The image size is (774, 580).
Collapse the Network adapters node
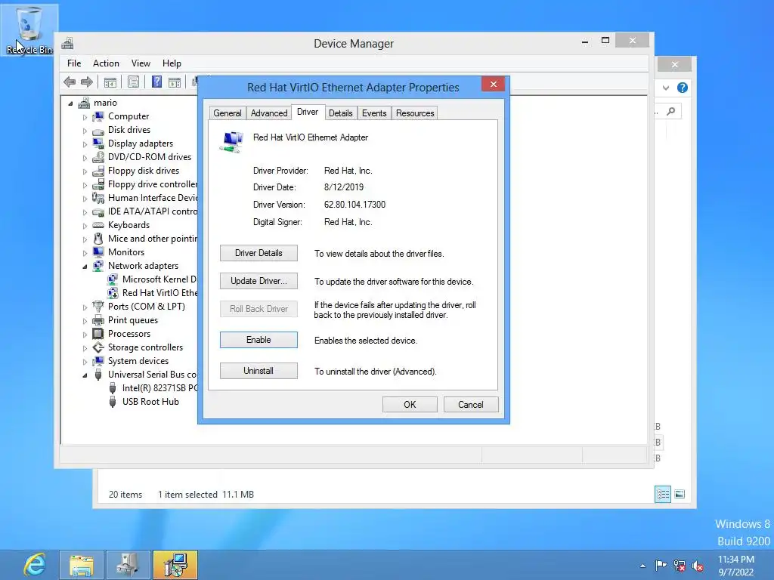[x=85, y=267]
